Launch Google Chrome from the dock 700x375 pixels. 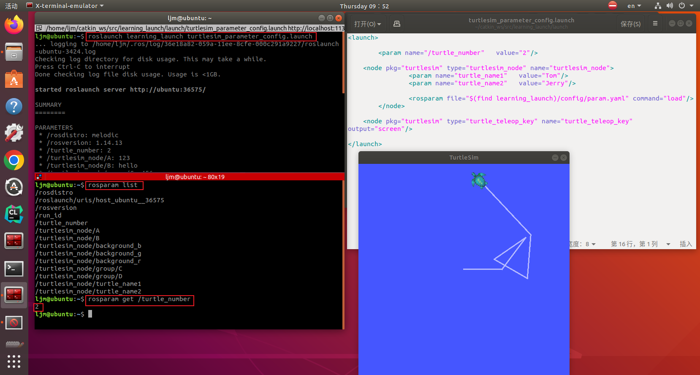click(x=14, y=160)
